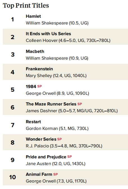128x189 pixels.
Task: Click the SP badge next to Wonder Series
Action: tap(60, 139)
